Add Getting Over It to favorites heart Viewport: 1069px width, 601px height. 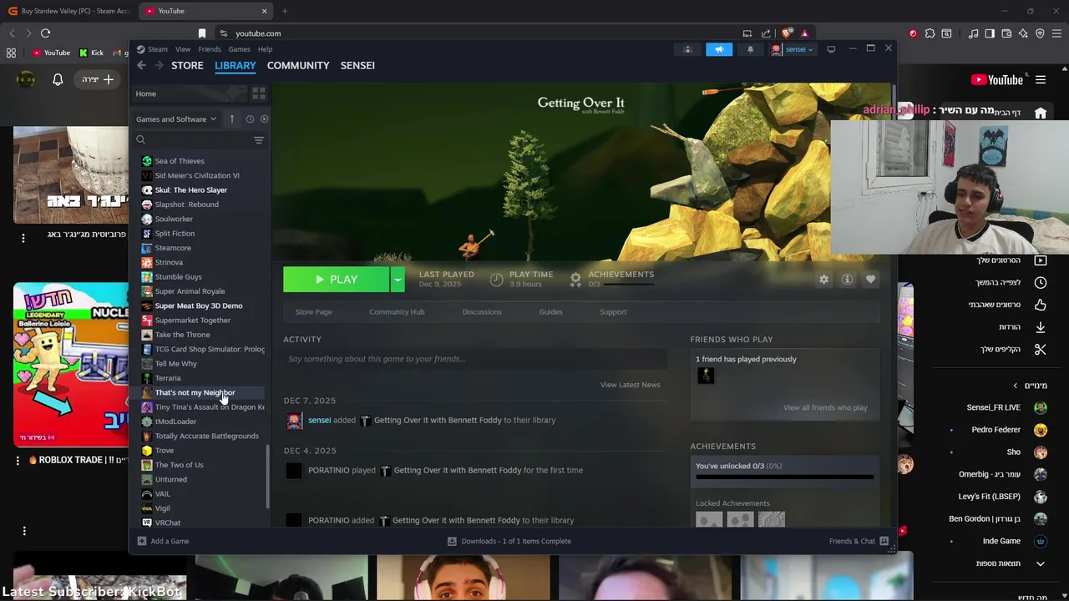870,280
